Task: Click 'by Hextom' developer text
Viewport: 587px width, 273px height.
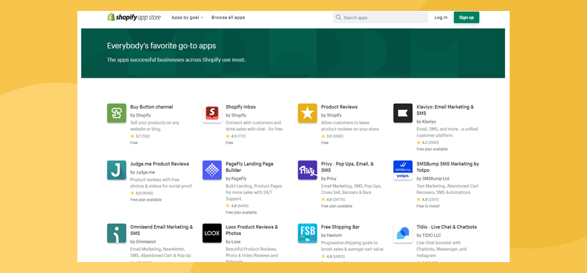Action: click(331, 235)
